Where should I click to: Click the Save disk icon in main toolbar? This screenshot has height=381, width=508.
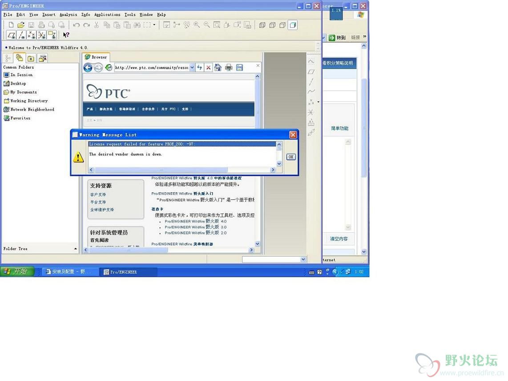tap(32, 25)
